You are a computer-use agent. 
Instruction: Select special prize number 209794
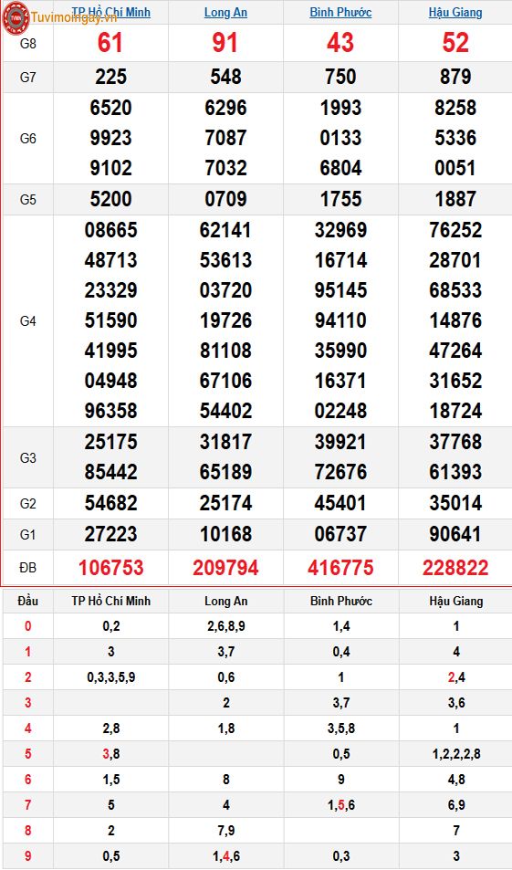[225, 568]
